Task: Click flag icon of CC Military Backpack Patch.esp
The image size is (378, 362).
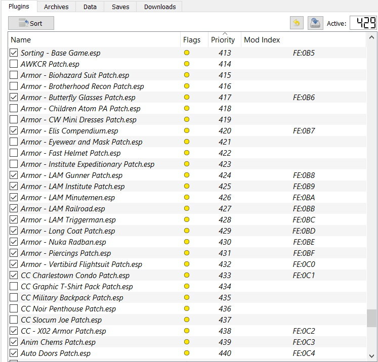Action: [x=187, y=297]
